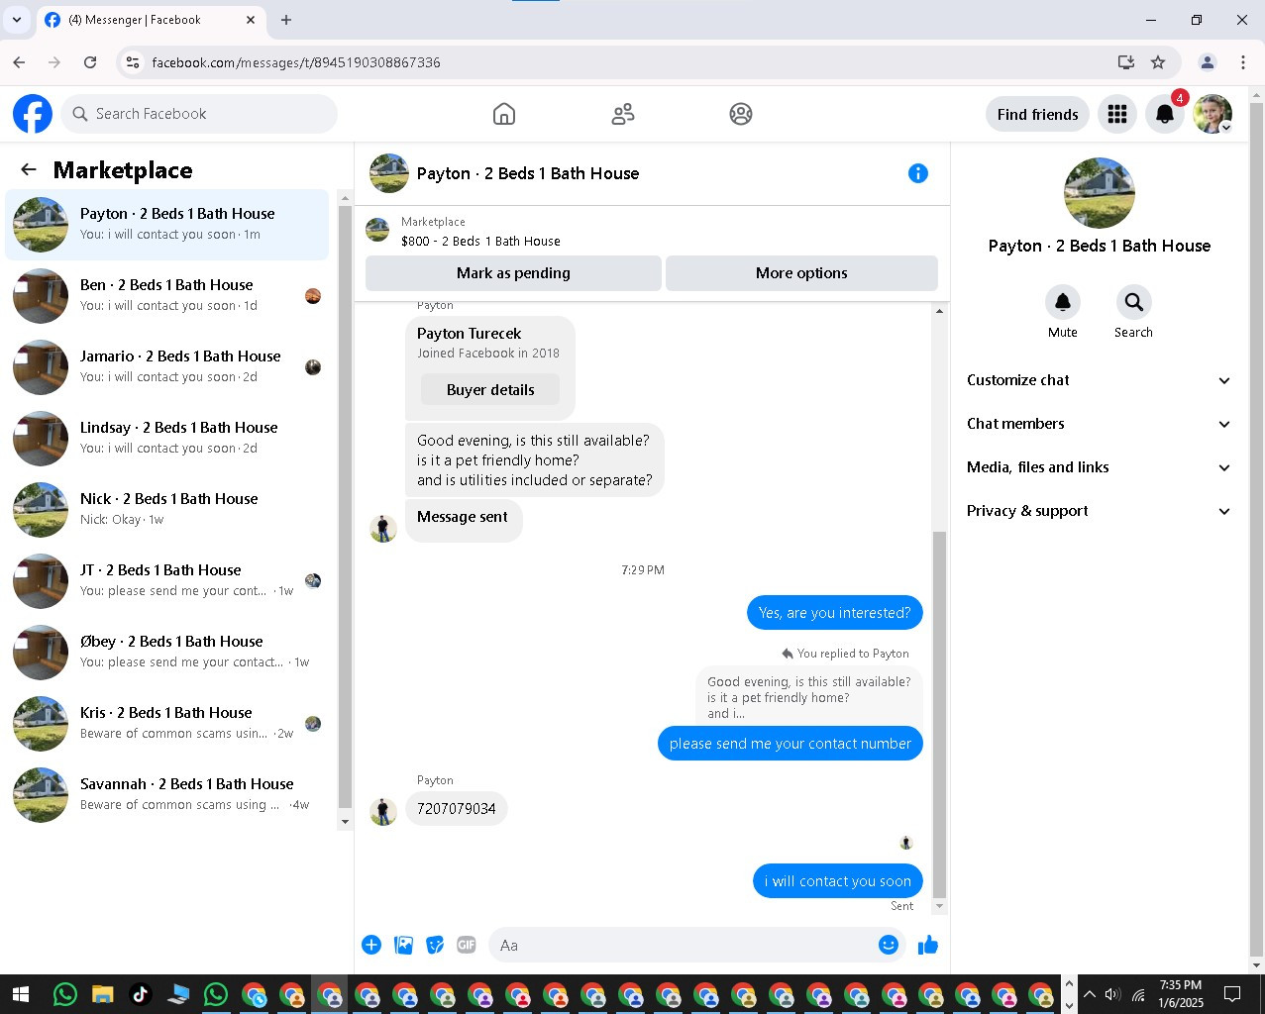Search within the conversation
This screenshot has height=1014, width=1265.
coord(1133,302)
